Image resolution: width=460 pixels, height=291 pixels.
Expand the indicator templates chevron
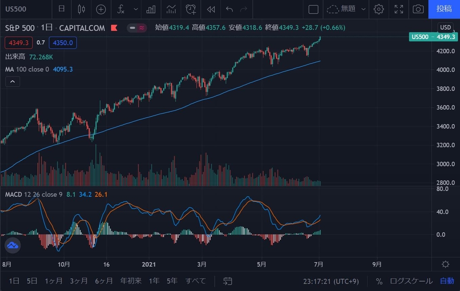[136, 9]
